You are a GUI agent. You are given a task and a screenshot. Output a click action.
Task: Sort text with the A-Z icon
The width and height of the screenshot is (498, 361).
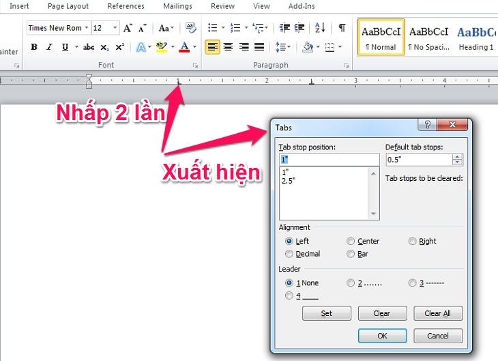(x=320, y=28)
